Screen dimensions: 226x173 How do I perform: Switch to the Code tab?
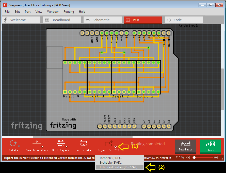point(184,20)
